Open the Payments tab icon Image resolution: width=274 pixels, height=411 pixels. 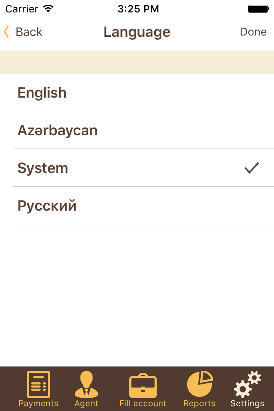click(38, 384)
